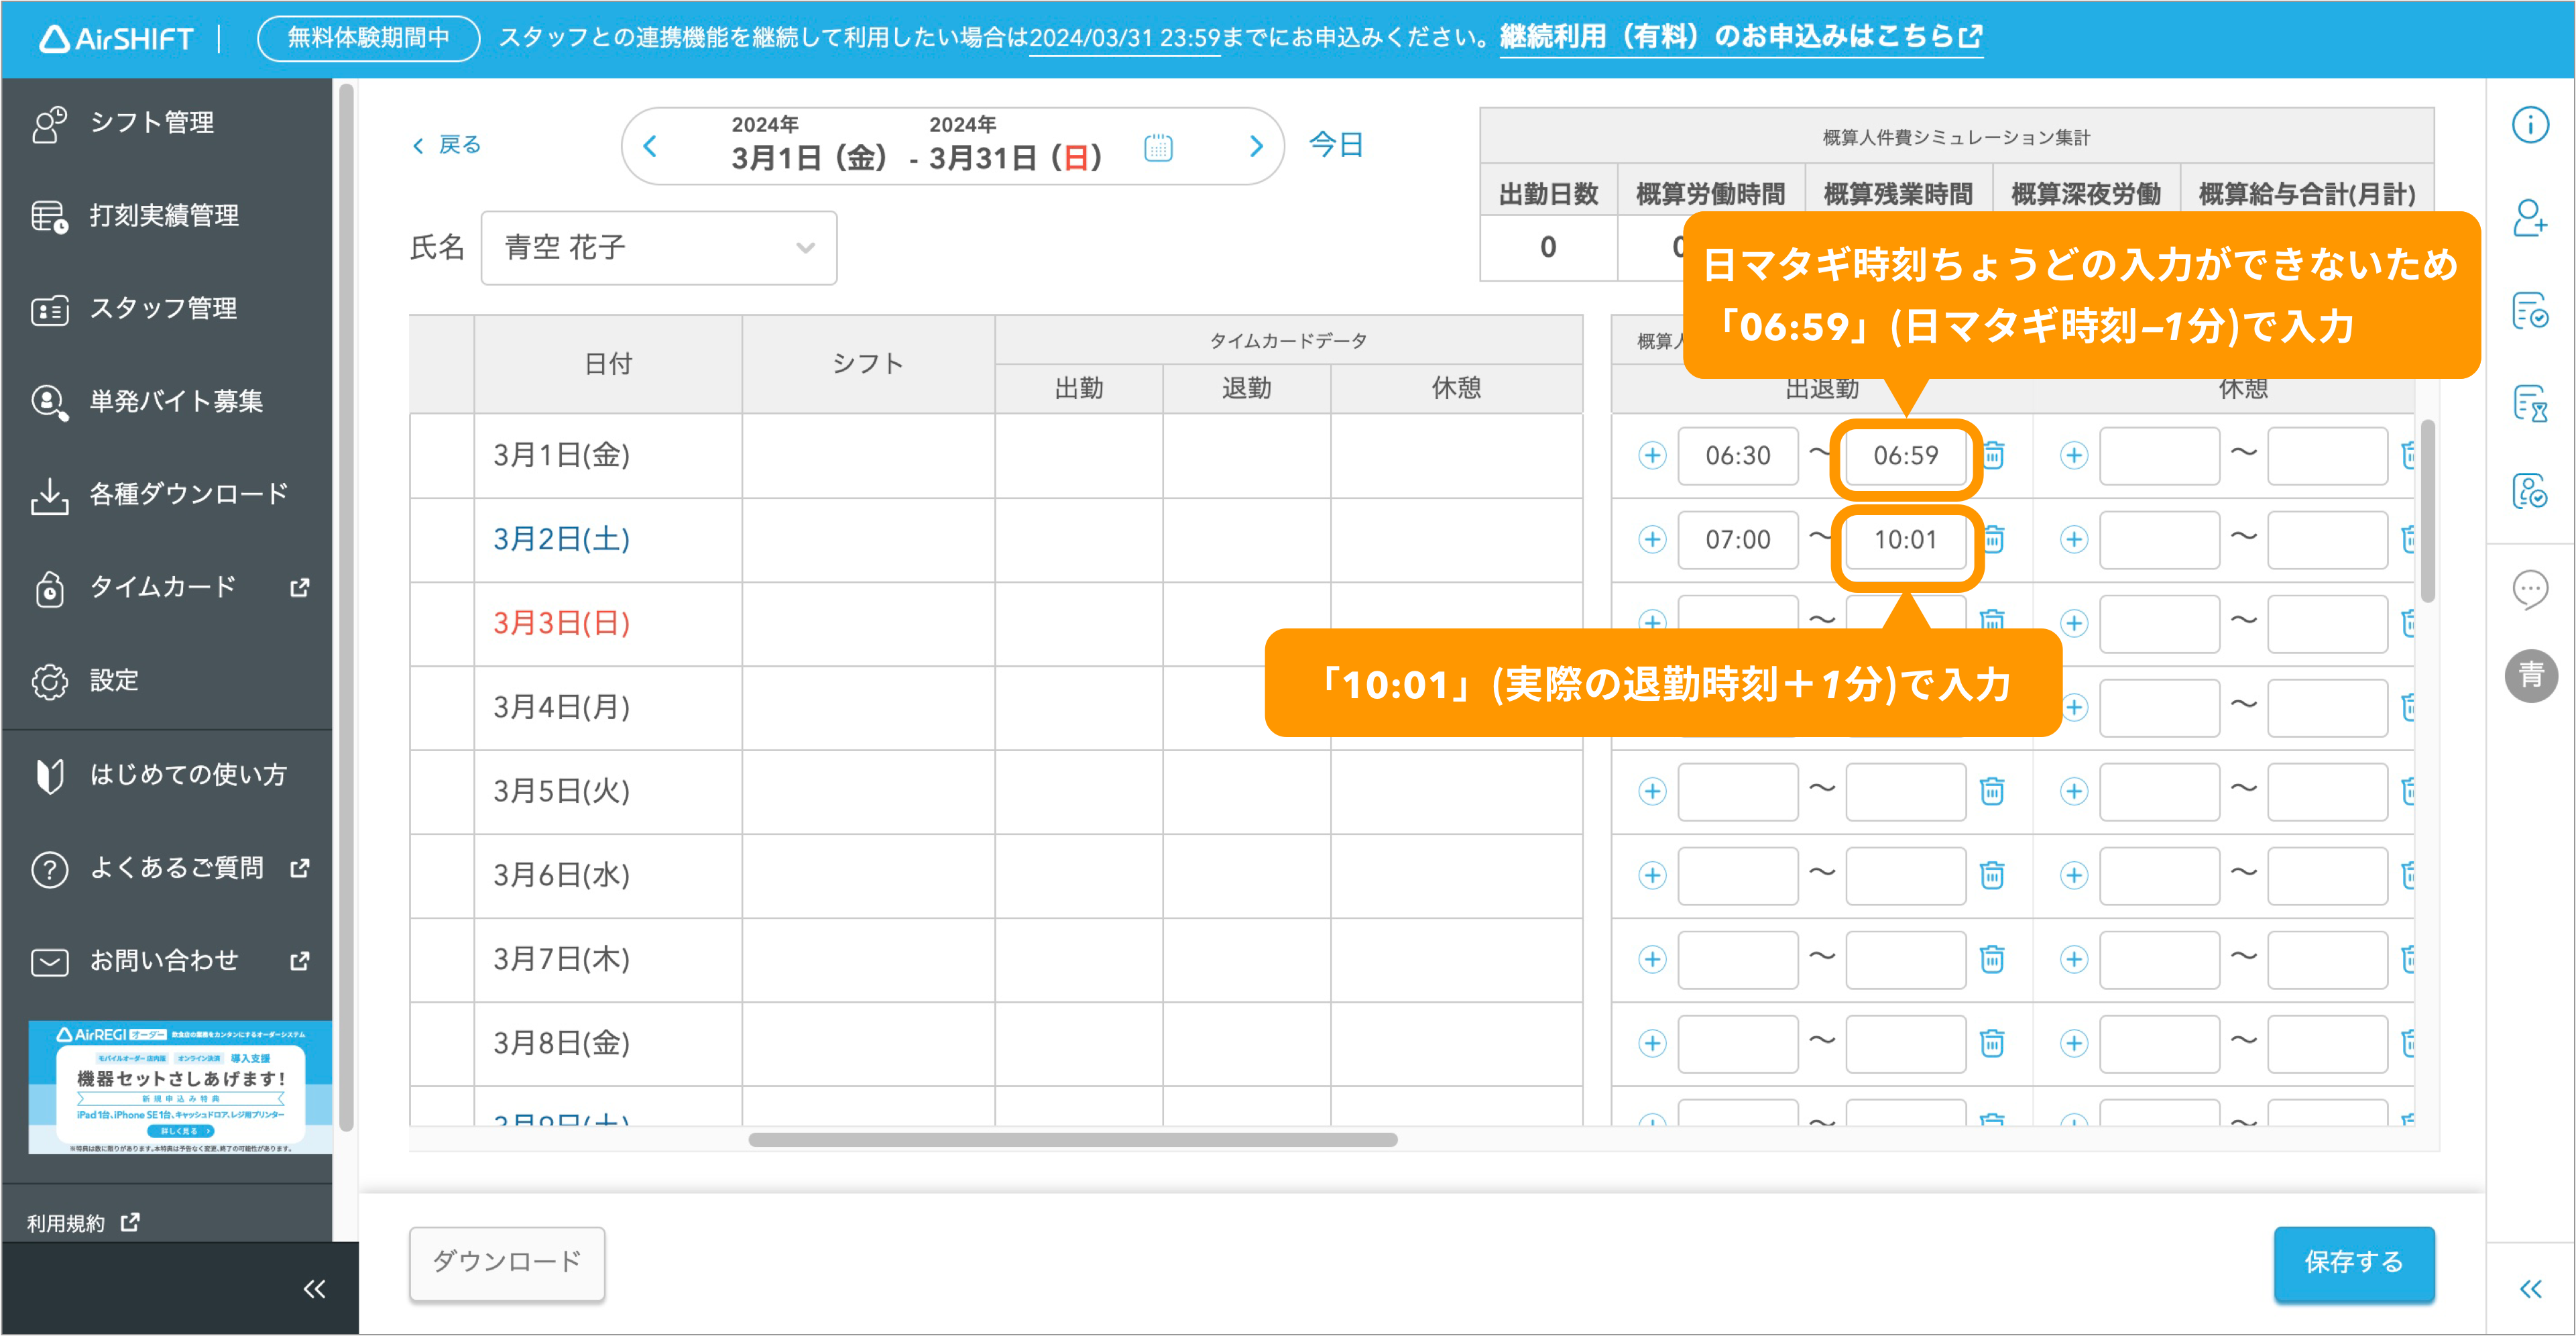Delete the 3月1日 出退勤 entry with the trash icon

(1993, 456)
